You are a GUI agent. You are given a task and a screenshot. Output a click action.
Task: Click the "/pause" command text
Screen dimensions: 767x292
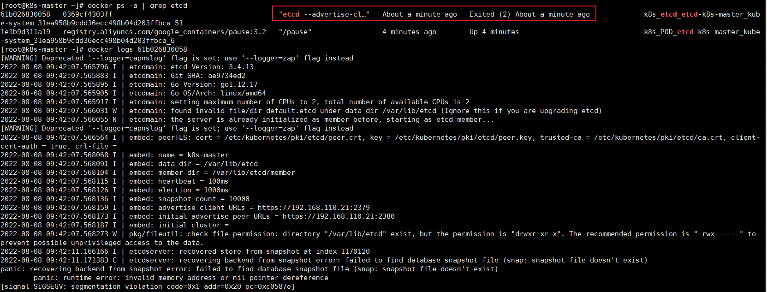point(295,32)
